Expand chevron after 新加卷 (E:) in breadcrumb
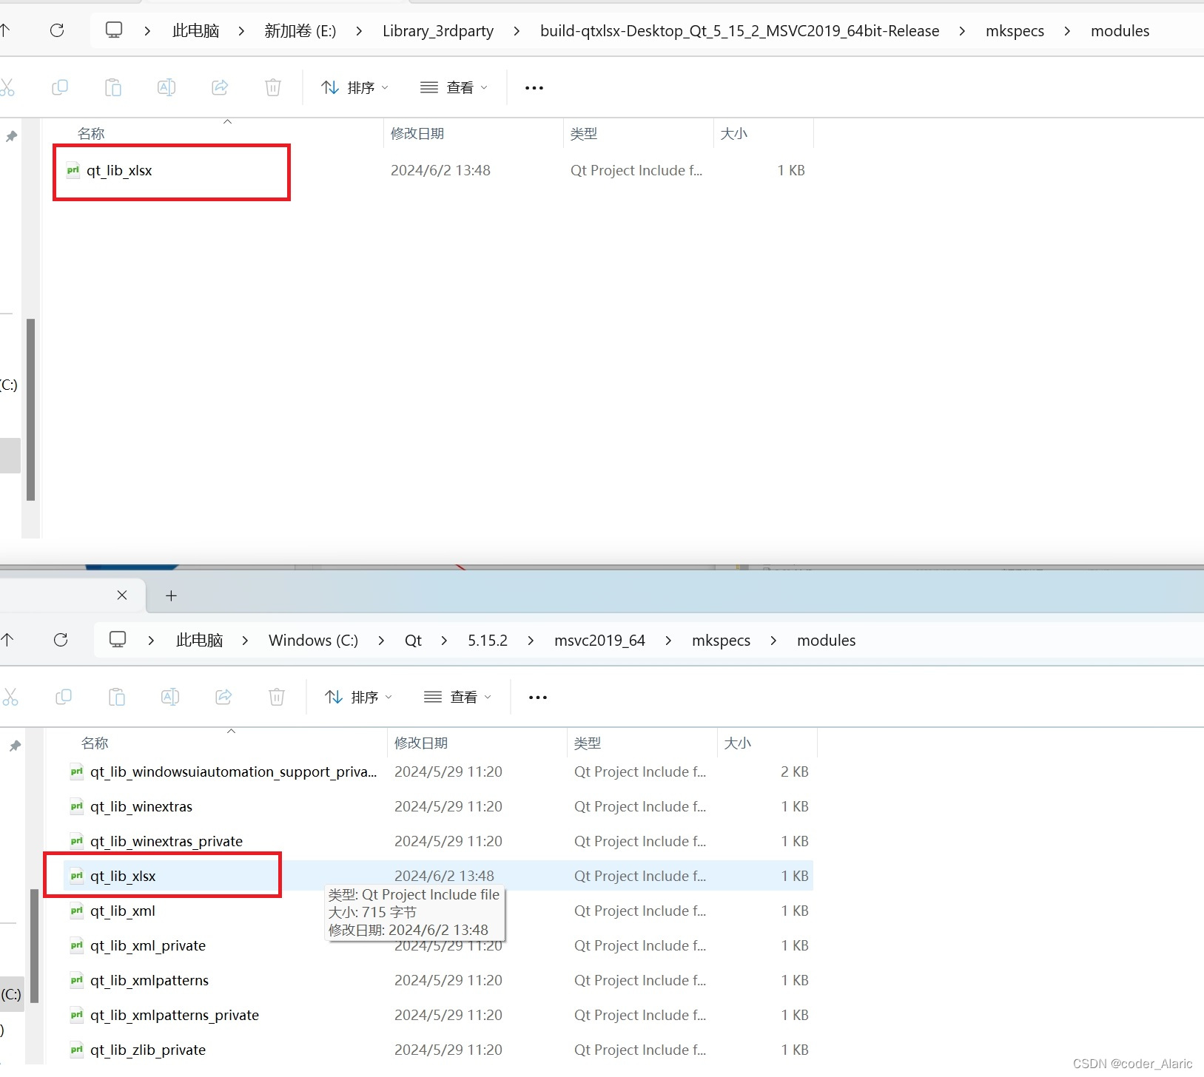The height and width of the screenshot is (1077, 1204). click(359, 31)
